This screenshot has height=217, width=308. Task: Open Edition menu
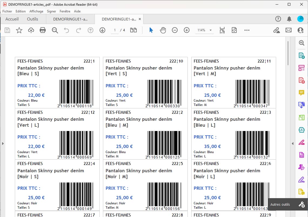click(x=21, y=11)
